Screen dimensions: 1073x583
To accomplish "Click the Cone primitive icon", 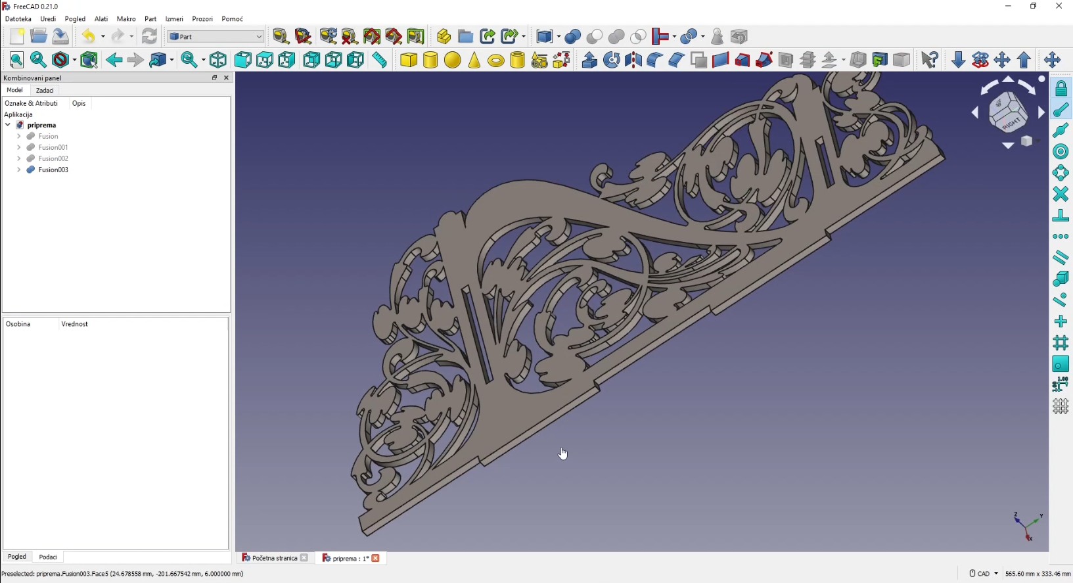I will click(x=474, y=60).
